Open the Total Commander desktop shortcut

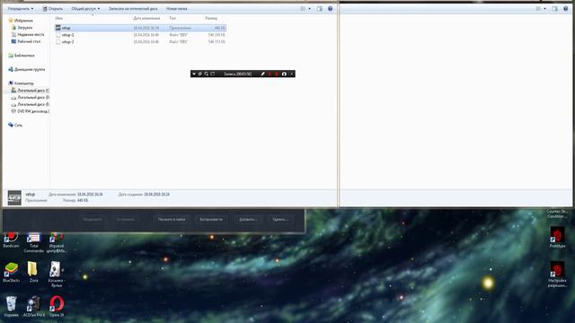[x=34, y=243]
